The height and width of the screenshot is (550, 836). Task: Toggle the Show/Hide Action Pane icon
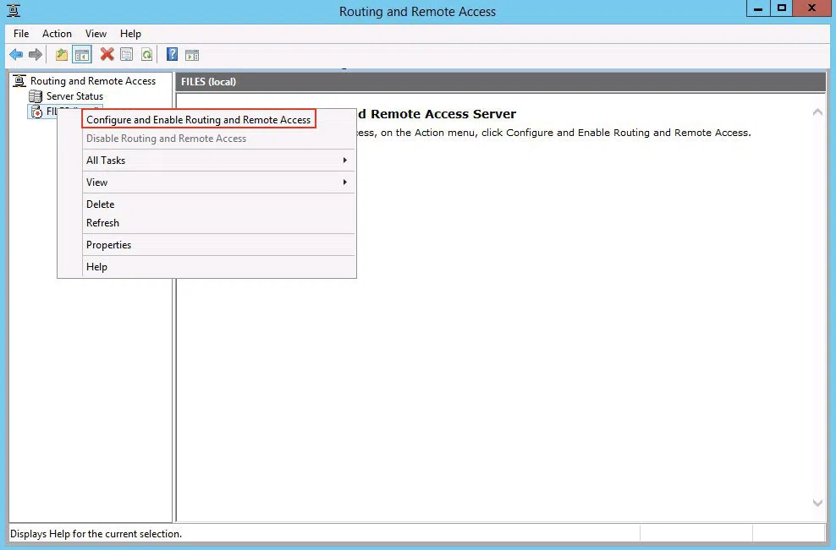point(192,55)
